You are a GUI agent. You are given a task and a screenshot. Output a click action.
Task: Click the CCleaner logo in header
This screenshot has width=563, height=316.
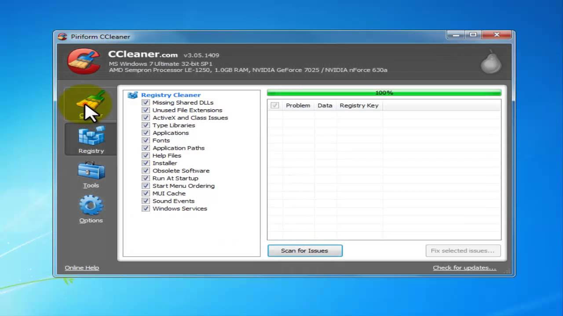[84, 61]
